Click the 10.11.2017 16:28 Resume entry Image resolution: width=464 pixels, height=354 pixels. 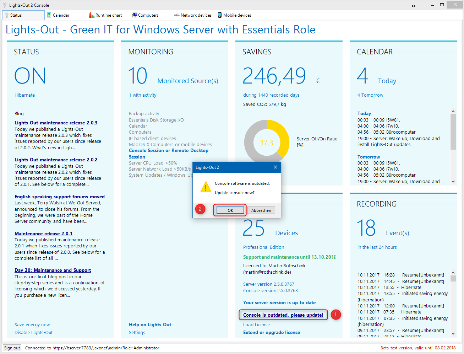click(x=401, y=275)
